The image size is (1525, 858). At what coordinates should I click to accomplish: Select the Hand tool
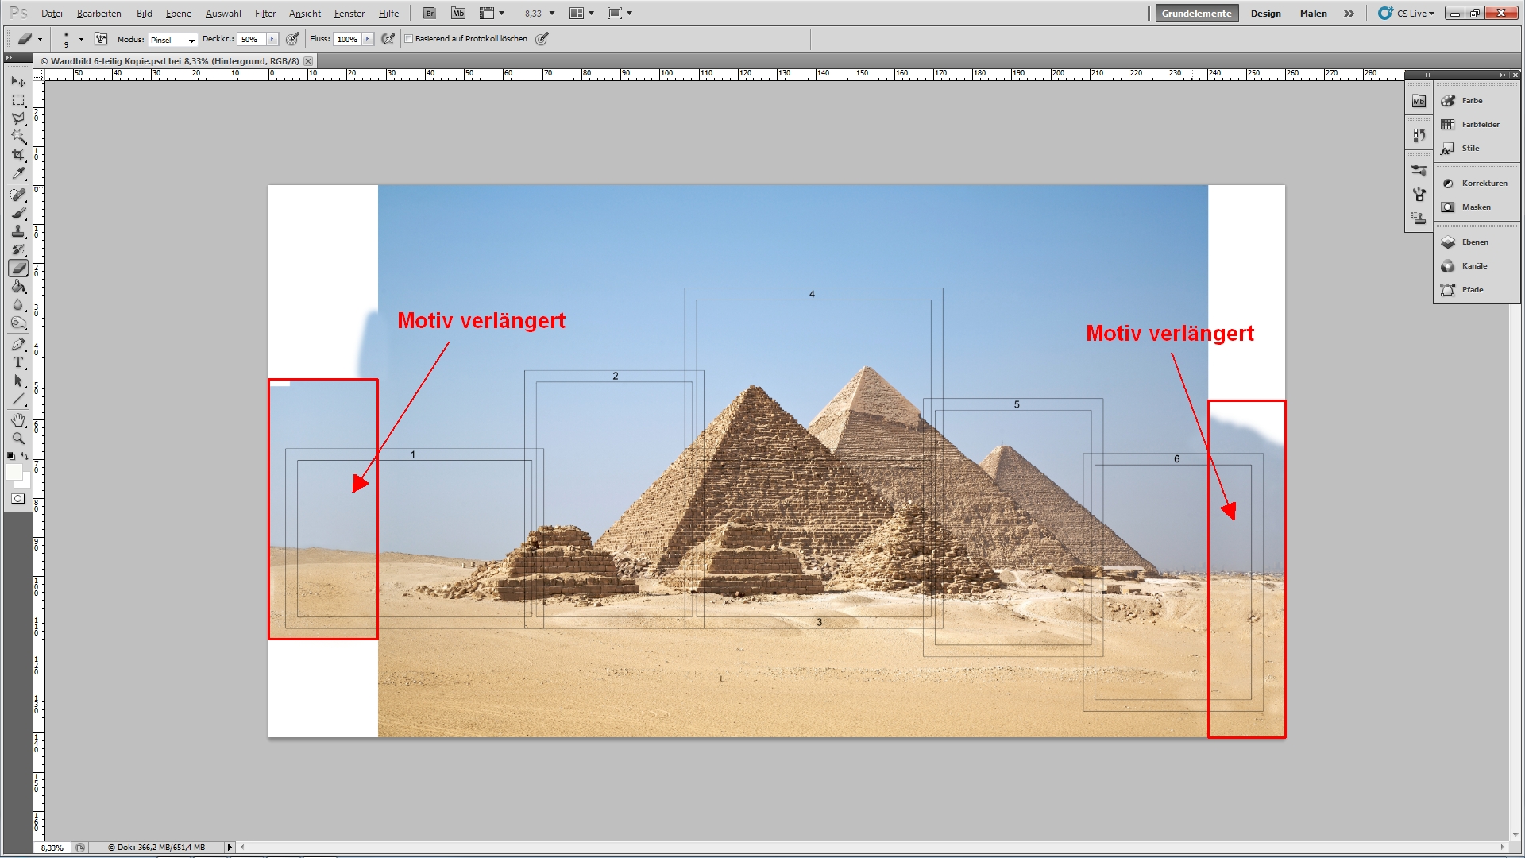click(x=18, y=419)
